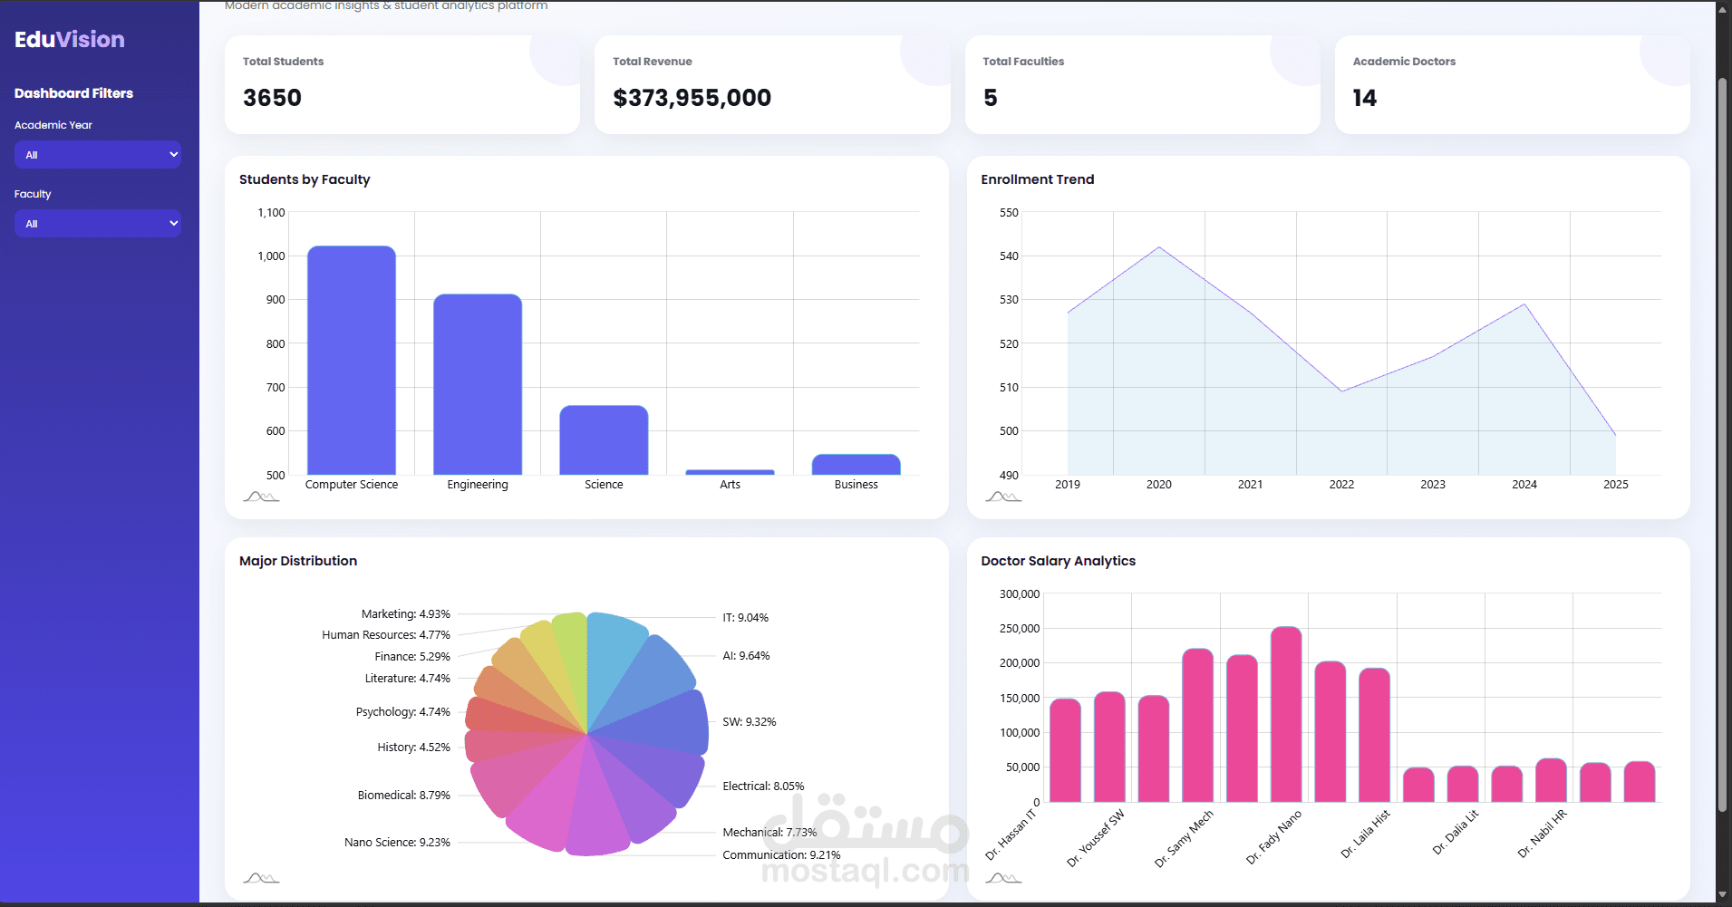Click the Computer Science bar

click(x=352, y=360)
